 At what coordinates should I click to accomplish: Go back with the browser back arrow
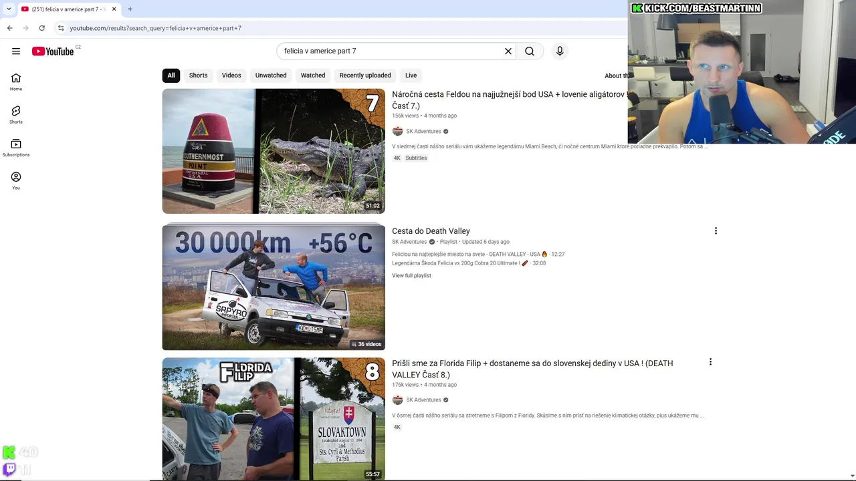[x=10, y=28]
